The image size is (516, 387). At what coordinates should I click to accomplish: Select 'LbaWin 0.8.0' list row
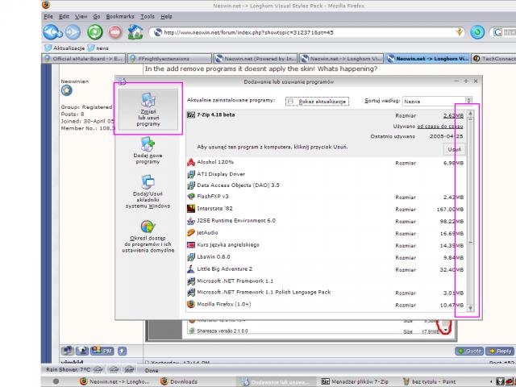(x=327, y=257)
